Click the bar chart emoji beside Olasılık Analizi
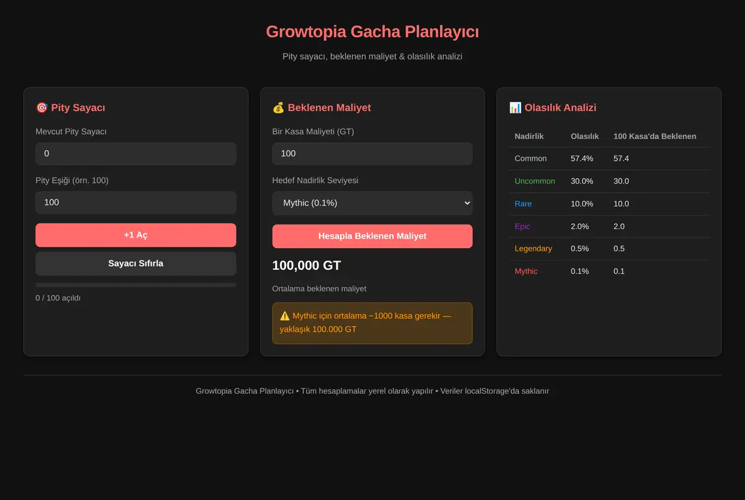The image size is (745, 500). [x=515, y=107]
